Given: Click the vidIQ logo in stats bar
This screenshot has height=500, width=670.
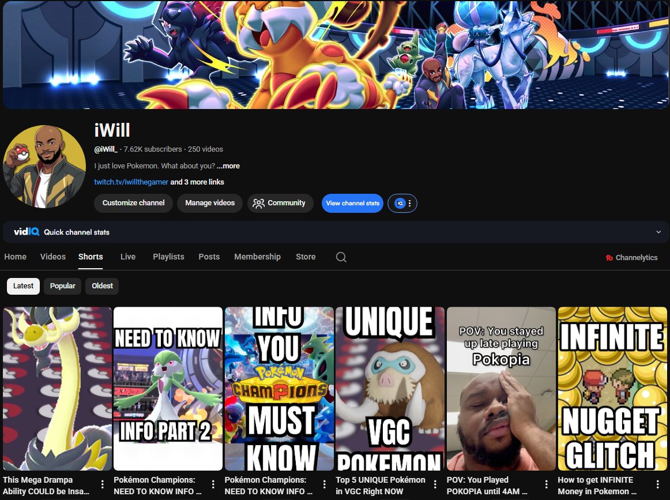Looking at the screenshot, I should point(27,232).
